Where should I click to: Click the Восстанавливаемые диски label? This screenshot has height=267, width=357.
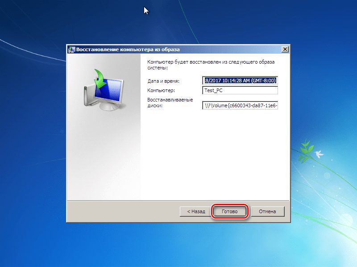pos(170,103)
